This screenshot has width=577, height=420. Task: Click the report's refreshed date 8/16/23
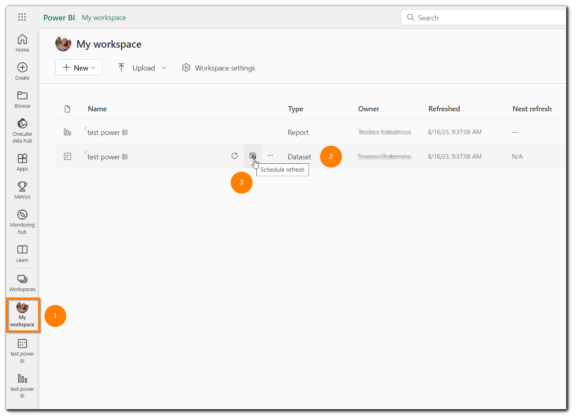(455, 132)
